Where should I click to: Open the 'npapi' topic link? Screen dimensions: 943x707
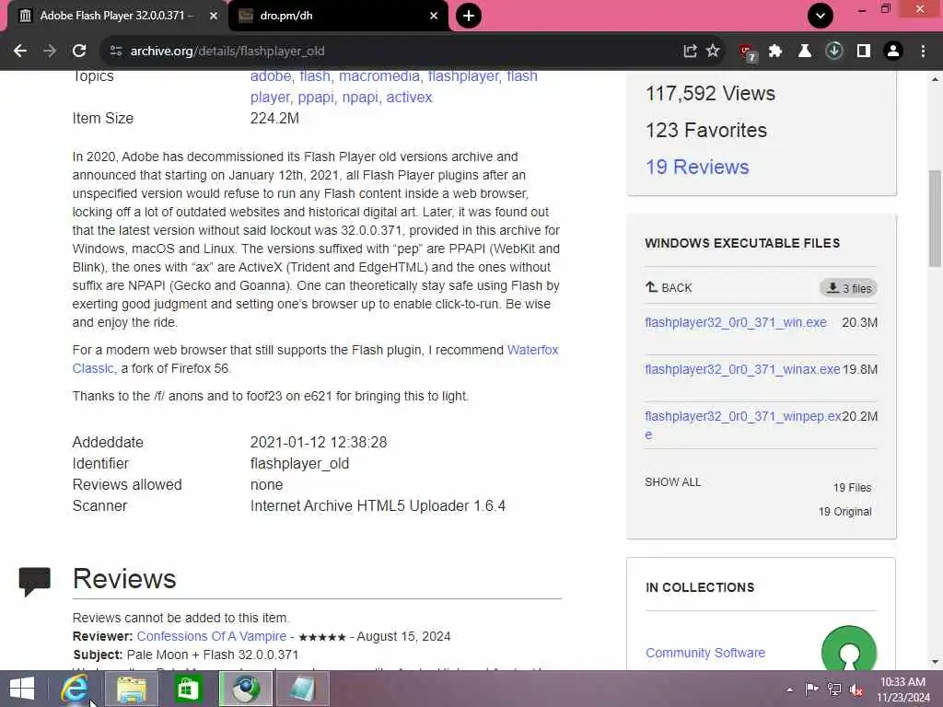click(x=360, y=98)
